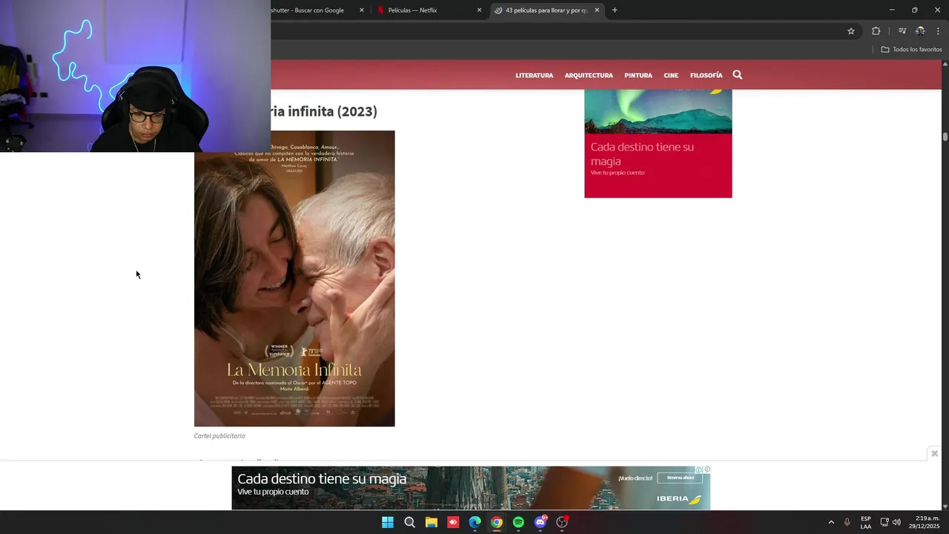Open the LITERATURA menu item
This screenshot has height=534, width=949.
pyautogui.click(x=535, y=76)
